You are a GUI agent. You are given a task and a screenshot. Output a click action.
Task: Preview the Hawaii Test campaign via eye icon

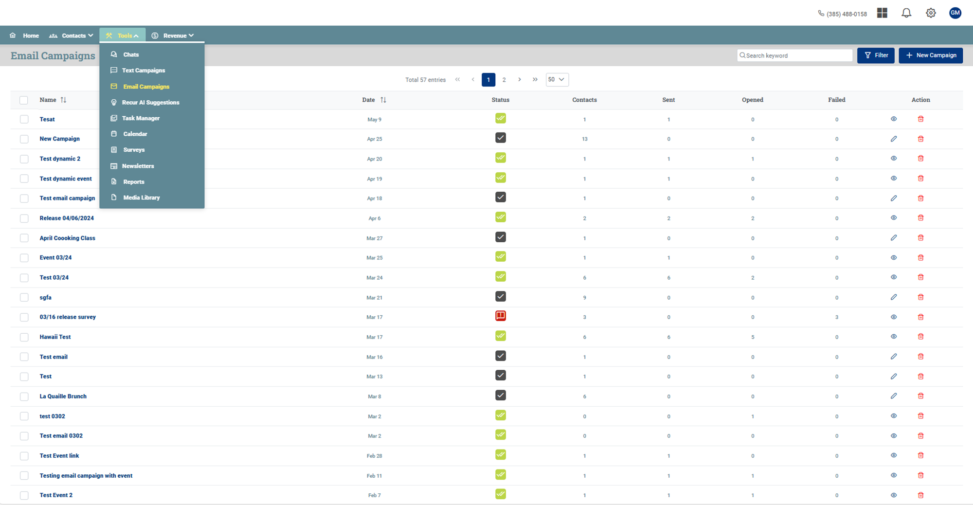coord(893,336)
